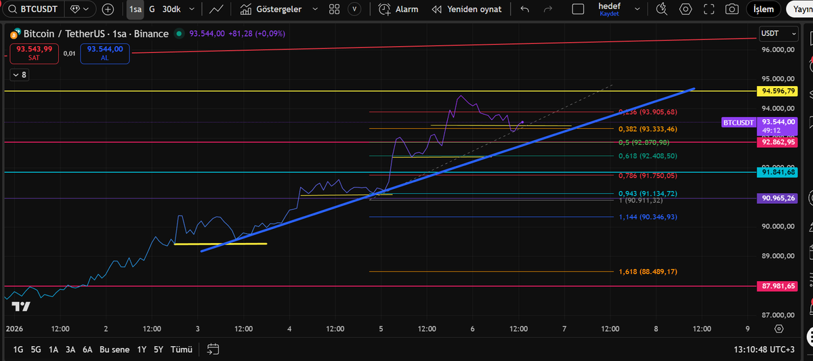Redo the chart action
The image size is (813, 361).
(548, 9)
